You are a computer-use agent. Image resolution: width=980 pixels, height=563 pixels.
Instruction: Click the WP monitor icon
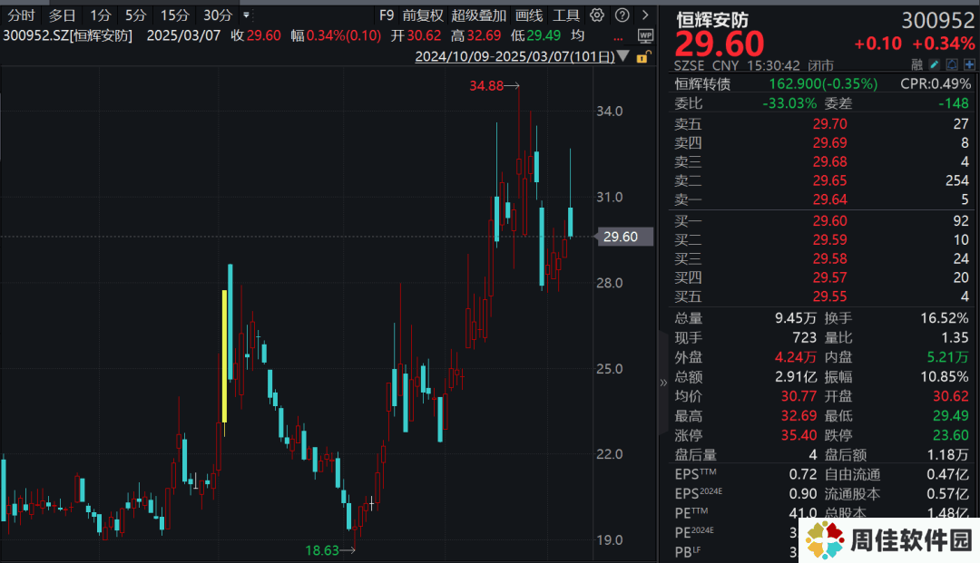[645, 36]
